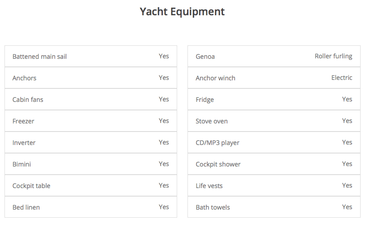Click the Freezer row label
The width and height of the screenshot is (366, 237).
point(23,121)
